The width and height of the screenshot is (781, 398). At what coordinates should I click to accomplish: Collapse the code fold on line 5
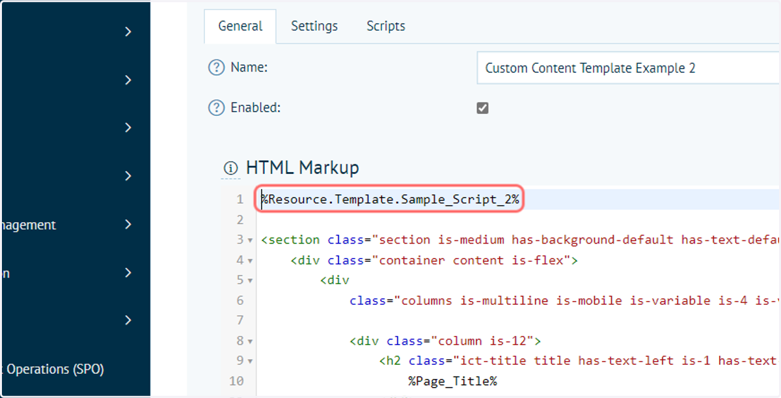[x=251, y=281]
